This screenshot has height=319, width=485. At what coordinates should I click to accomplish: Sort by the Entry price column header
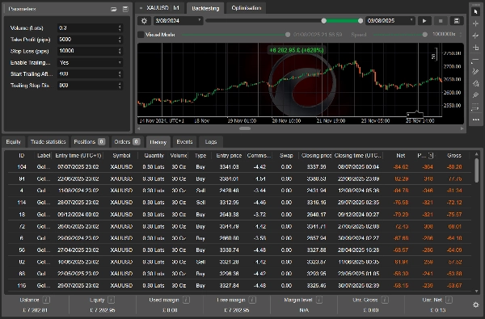(229, 156)
